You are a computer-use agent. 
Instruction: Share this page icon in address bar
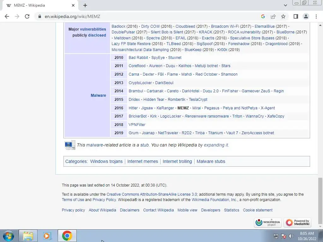(x=273, y=16)
